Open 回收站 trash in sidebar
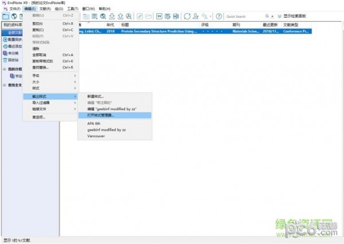The height and width of the screenshot is (244, 344). pyautogui.click(x=11, y=60)
